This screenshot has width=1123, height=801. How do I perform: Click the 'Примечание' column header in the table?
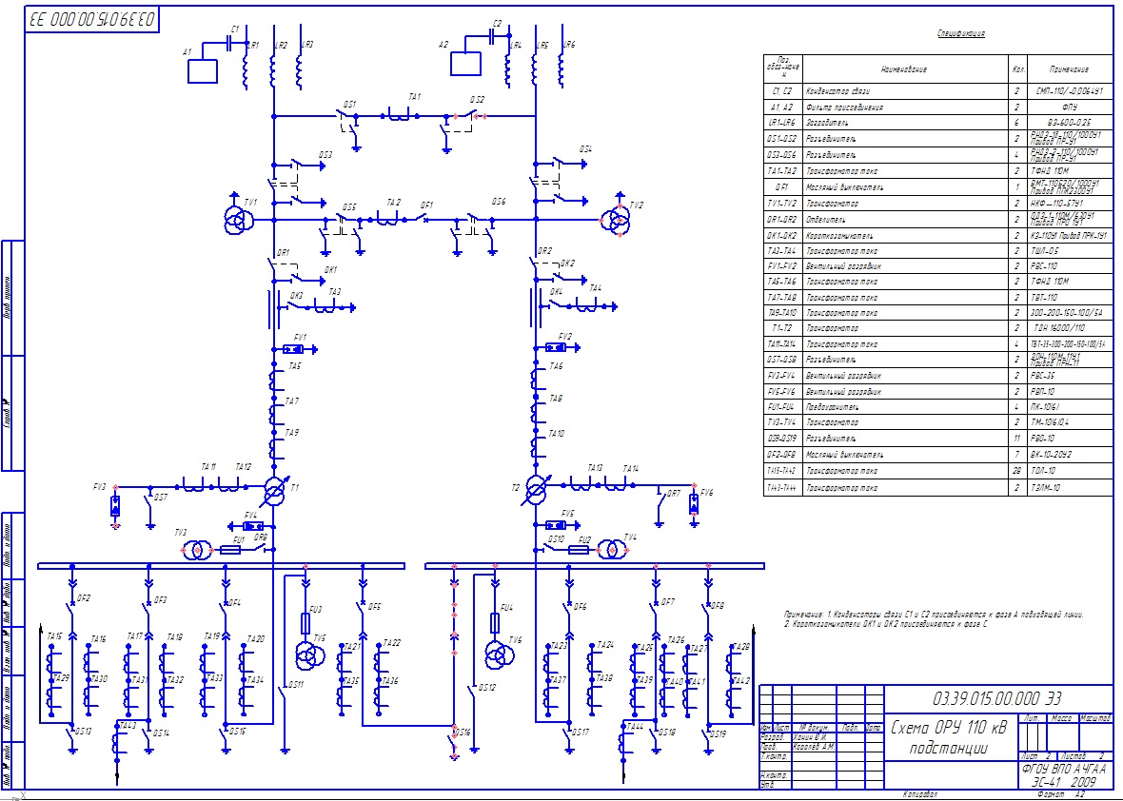[1069, 69]
